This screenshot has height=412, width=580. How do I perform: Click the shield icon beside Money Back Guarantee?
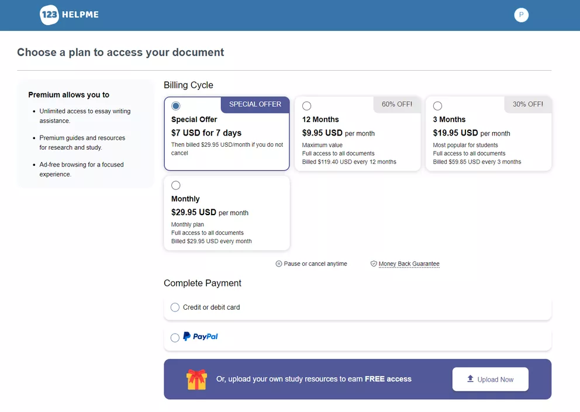tap(374, 264)
